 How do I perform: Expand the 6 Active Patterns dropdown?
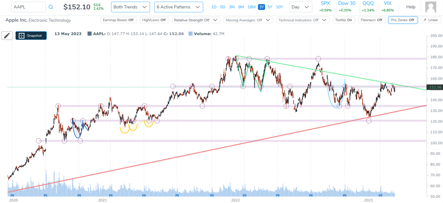click(178, 7)
